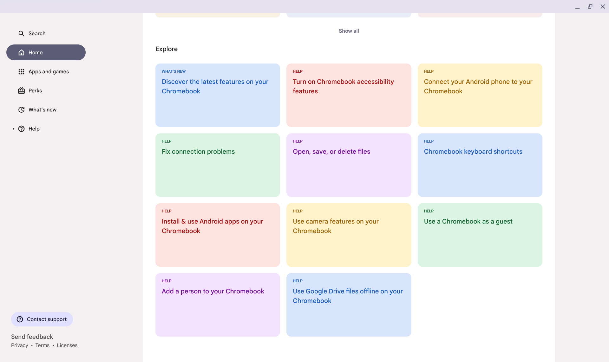Open Fix connection problems help card
The width and height of the screenshot is (609, 362).
tap(218, 165)
